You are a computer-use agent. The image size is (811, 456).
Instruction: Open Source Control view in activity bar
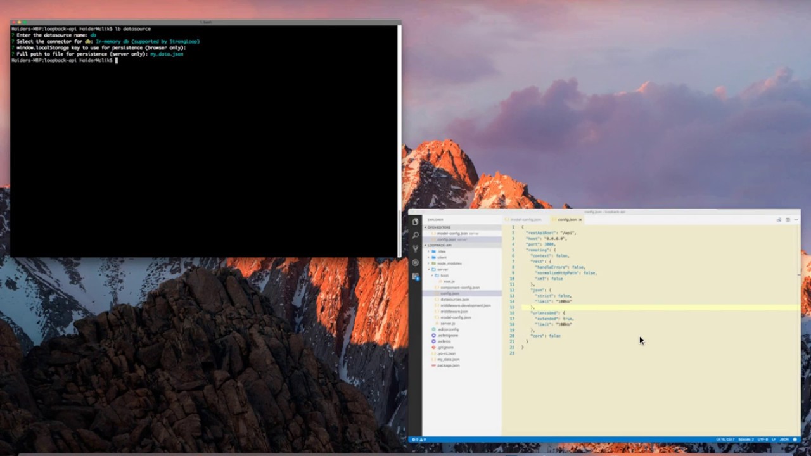pyautogui.click(x=416, y=249)
